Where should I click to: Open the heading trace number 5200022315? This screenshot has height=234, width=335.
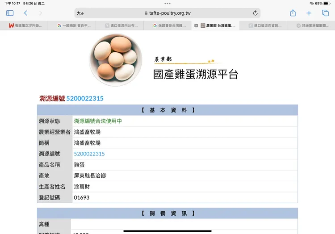(x=85, y=98)
